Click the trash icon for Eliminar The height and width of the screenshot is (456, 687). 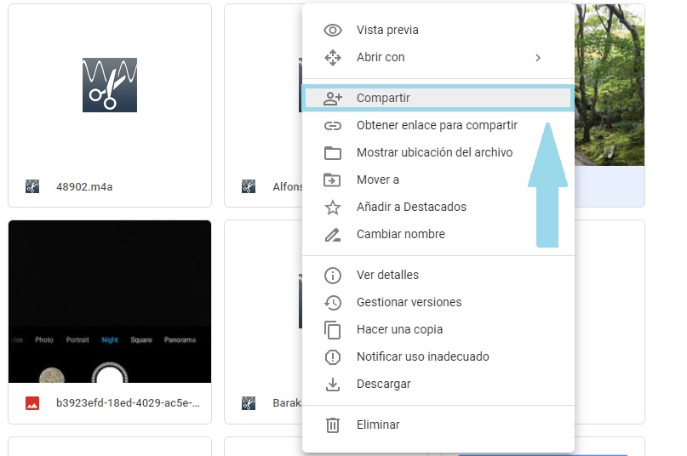click(333, 425)
